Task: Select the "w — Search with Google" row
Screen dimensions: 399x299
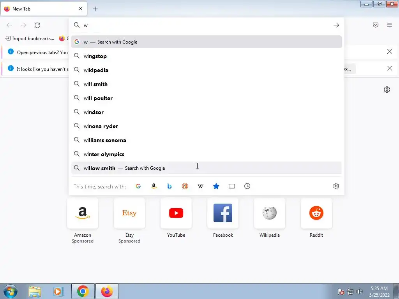Action: (x=207, y=42)
